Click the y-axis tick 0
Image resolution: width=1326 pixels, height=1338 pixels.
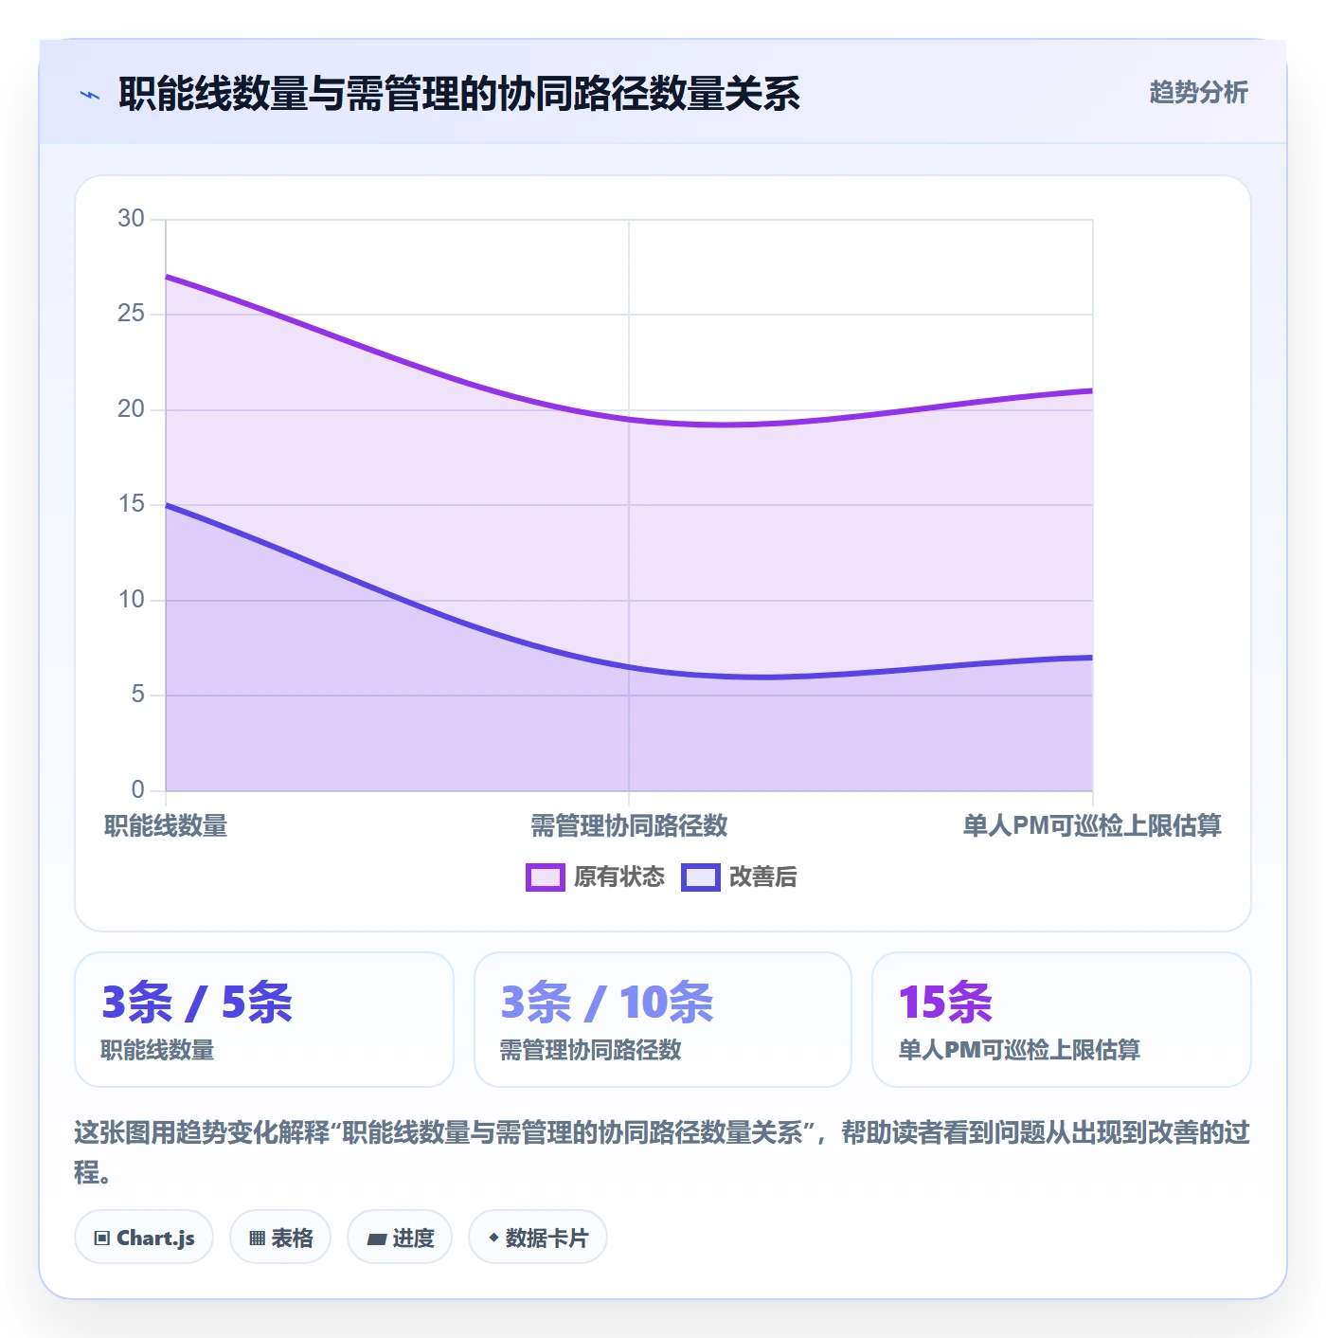[138, 789]
